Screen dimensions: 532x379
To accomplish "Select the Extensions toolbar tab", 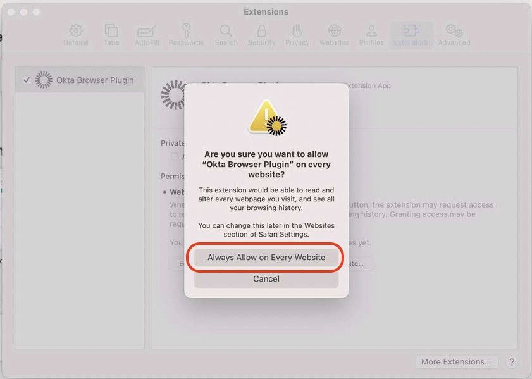I will pyautogui.click(x=411, y=35).
